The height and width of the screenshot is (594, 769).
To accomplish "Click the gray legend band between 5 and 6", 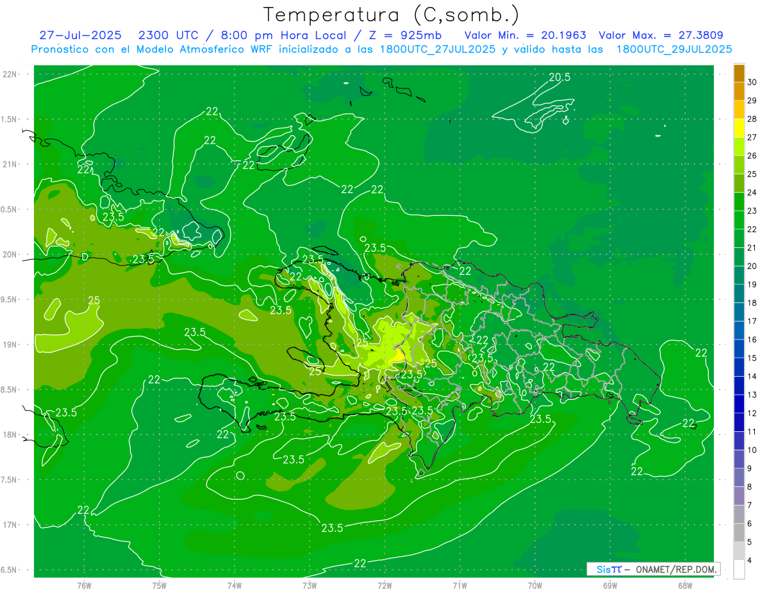I will tap(739, 532).
